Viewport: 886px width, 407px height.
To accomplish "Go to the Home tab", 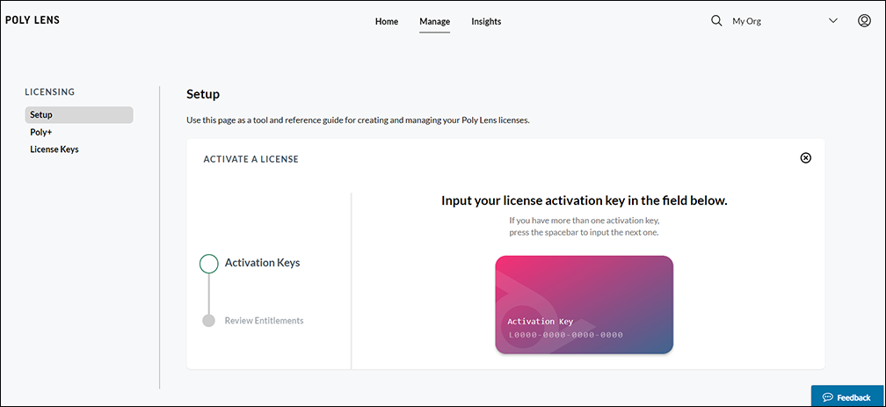I will coord(387,21).
